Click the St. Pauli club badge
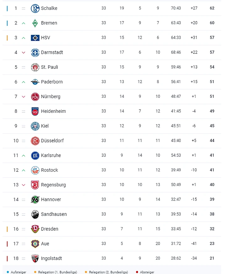The height and width of the screenshot is (274, 229). (x=35, y=67)
